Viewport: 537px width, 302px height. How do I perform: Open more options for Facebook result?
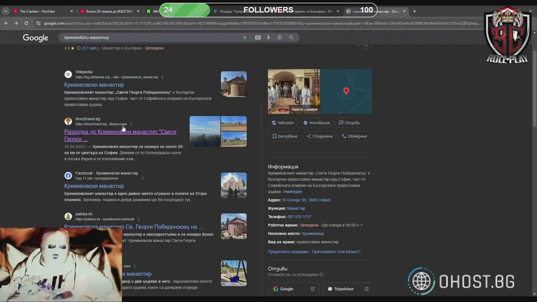tap(142, 178)
